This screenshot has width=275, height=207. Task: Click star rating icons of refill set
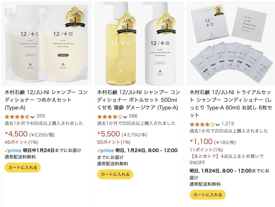[17, 117]
